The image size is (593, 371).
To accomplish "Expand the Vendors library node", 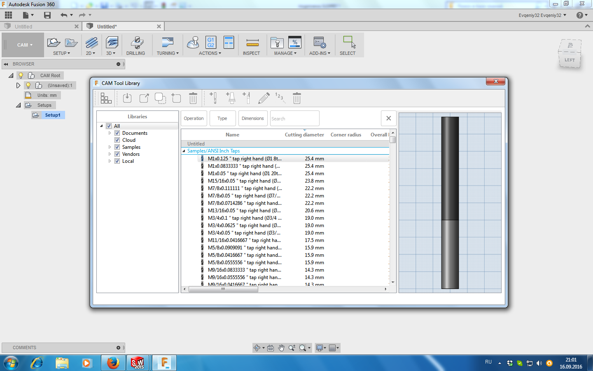I will pyautogui.click(x=110, y=154).
